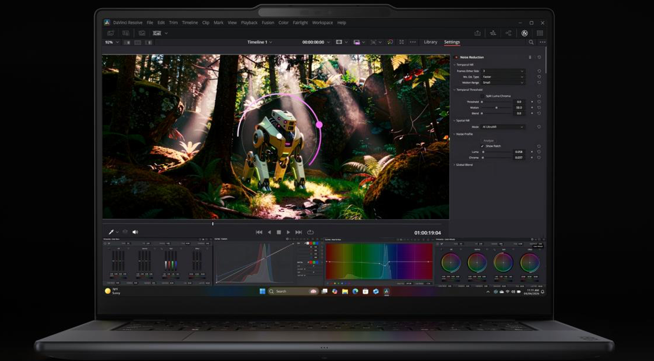The image size is (654, 361).
Task: Expand the Global Blend section
Action: [x=455, y=165]
